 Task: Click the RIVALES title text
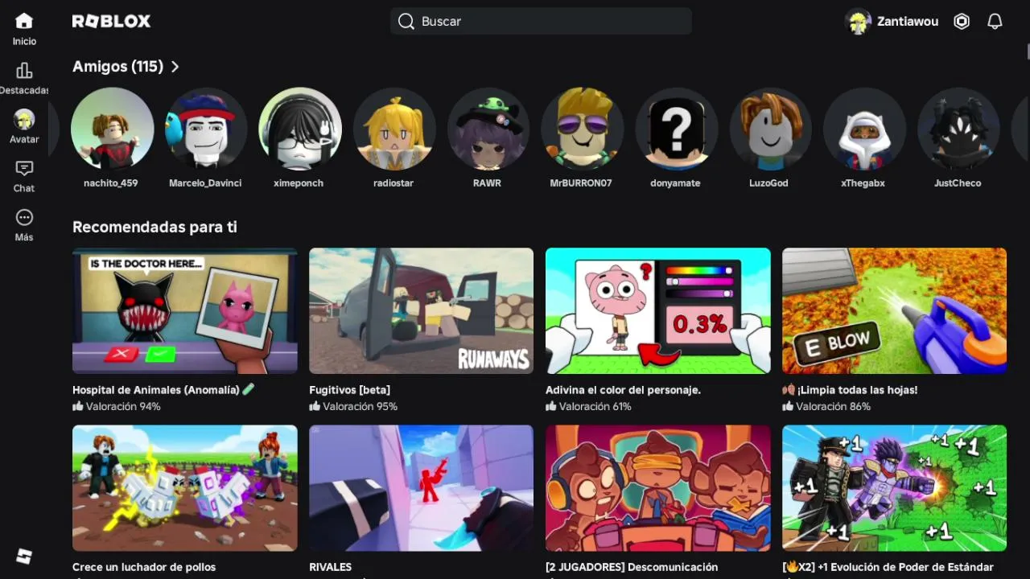[x=331, y=567]
